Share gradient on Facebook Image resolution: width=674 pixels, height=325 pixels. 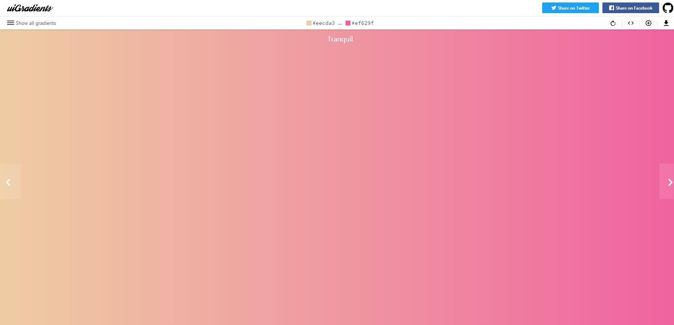(x=630, y=8)
